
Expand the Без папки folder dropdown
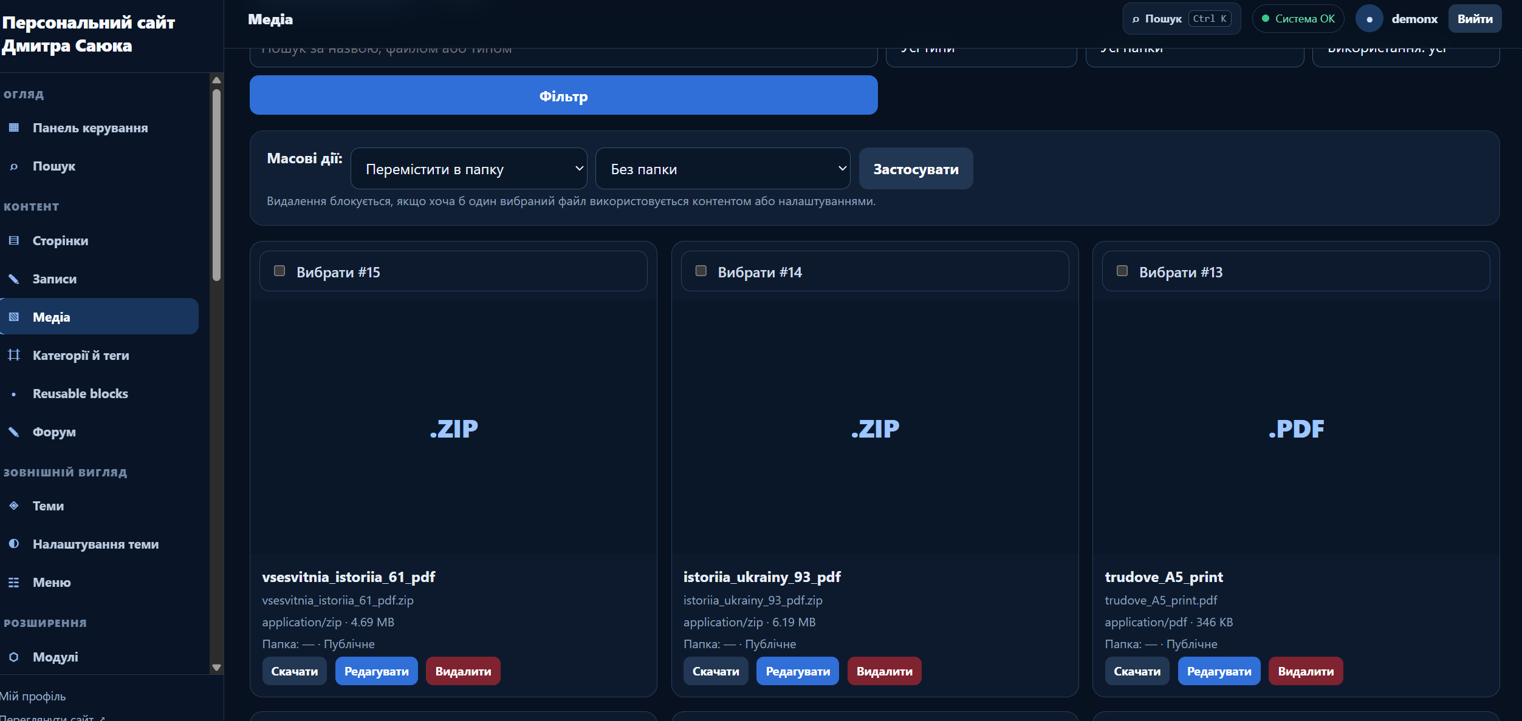click(723, 169)
